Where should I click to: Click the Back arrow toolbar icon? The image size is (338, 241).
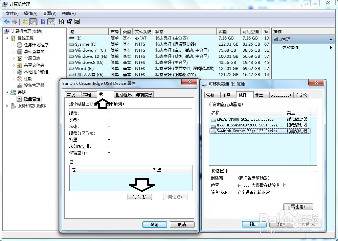click(x=7, y=22)
